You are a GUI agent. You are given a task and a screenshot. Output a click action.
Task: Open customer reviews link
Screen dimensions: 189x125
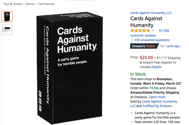click(x=143, y=35)
